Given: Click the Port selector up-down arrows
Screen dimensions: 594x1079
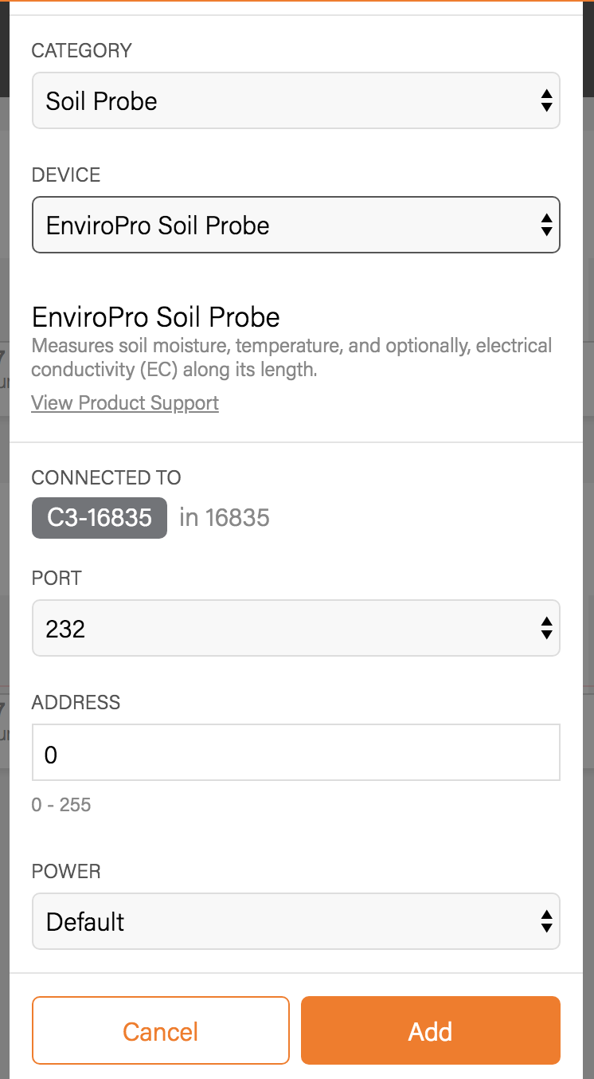Looking at the screenshot, I should [546, 629].
